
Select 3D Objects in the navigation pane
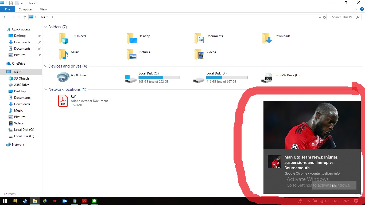click(x=22, y=78)
